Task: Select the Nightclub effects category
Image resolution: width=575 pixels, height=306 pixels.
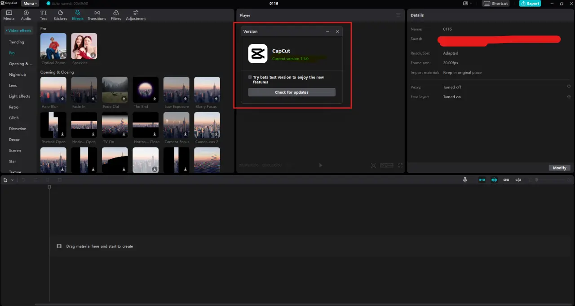Action: 18,74
